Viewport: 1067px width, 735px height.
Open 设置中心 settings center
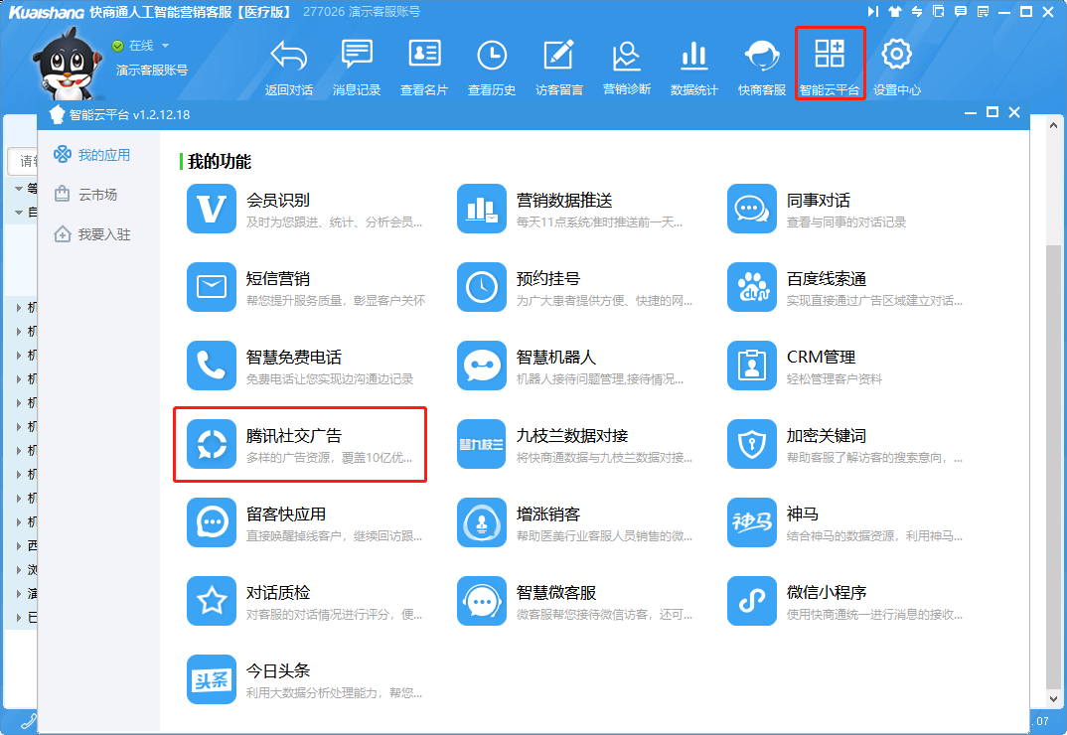pyautogui.click(x=897, y=60)
